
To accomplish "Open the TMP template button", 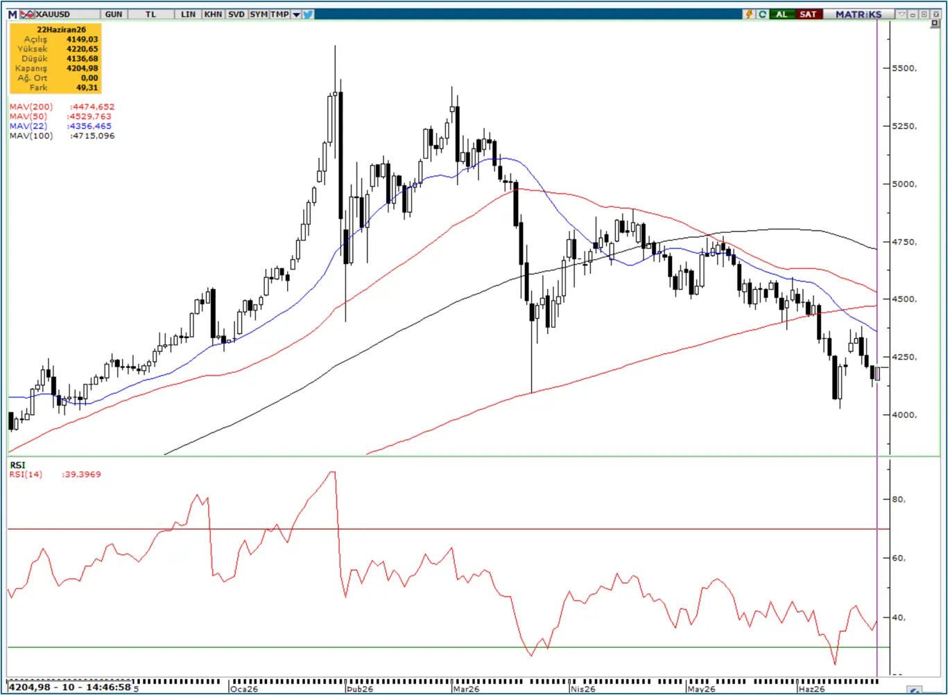I will (280, 14).
